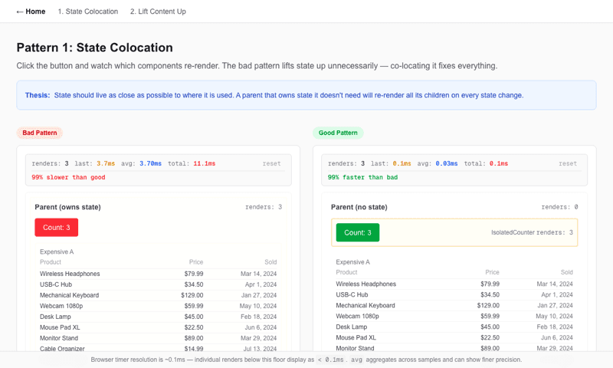
Task: Click the Sold column header in Good Pattern
Action: pyautogui.click(x=567, y=272)
